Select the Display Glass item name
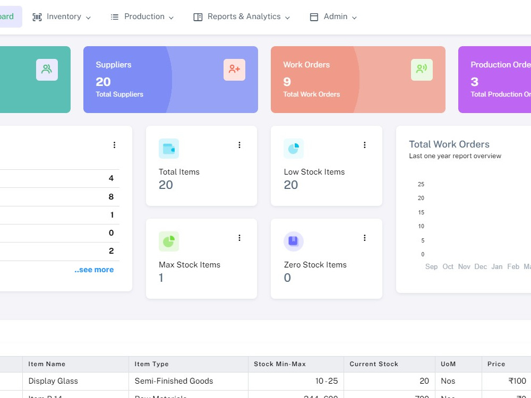 [53, 381]
